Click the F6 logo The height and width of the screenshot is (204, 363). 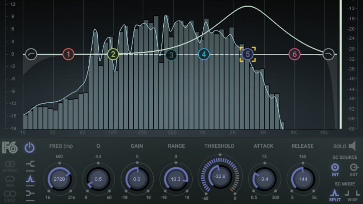pyautogui.click(x=10, y=147)
